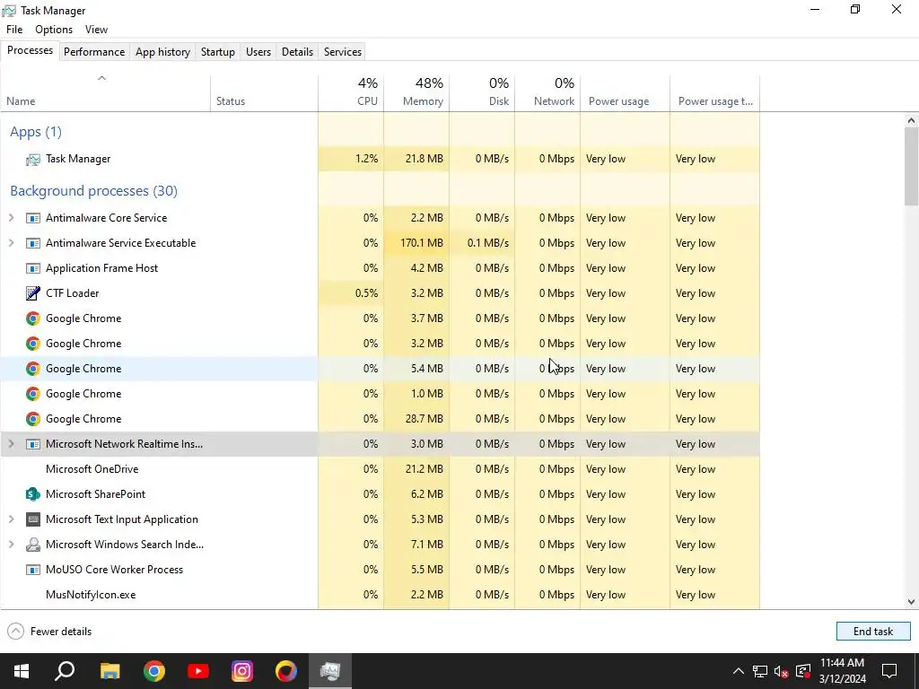Open the File menu
The width and height of the screenshot is (919, 689).
click(x=14, y=30)
